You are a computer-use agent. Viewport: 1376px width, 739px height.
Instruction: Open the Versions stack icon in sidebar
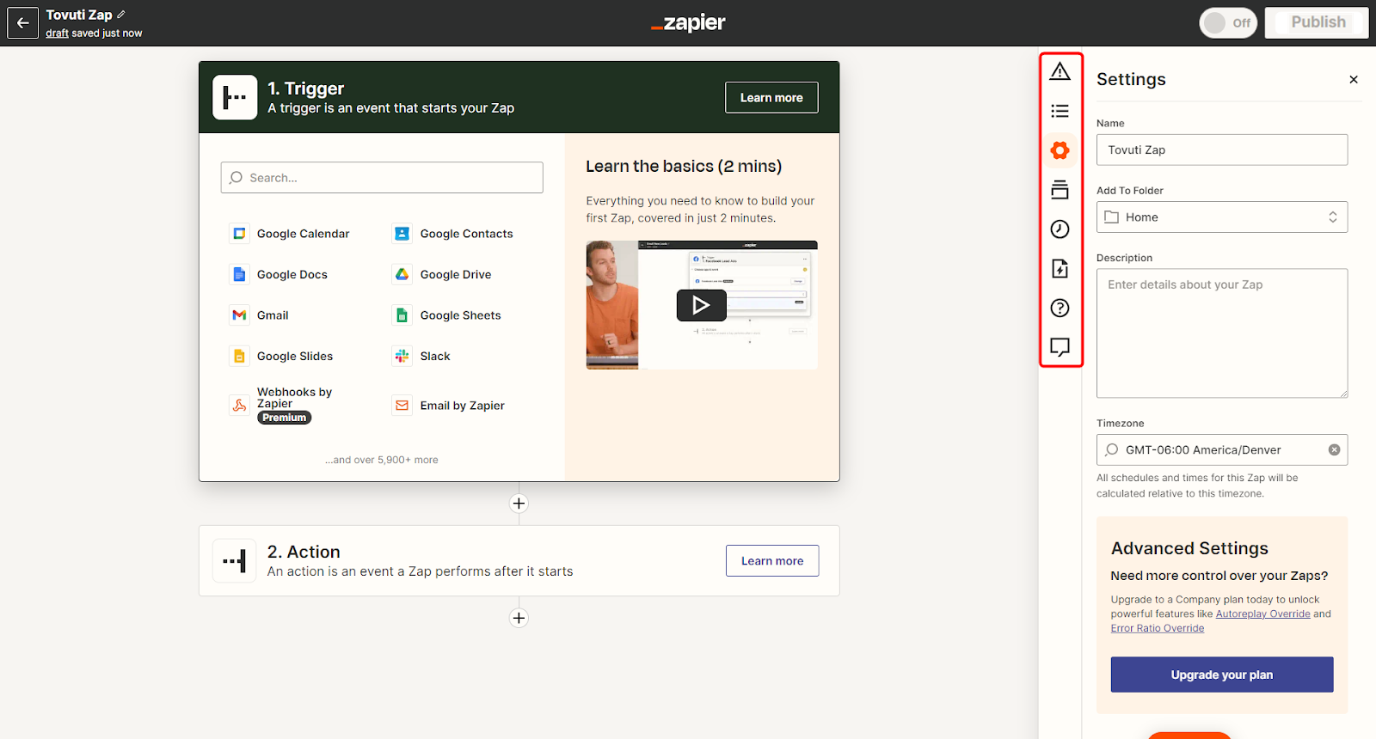[x=1060, y=190]
